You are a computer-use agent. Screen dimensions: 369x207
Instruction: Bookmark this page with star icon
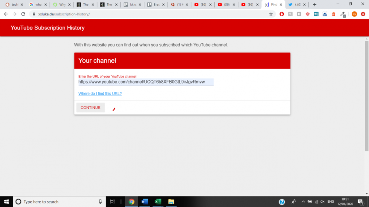tap(271, 14)
